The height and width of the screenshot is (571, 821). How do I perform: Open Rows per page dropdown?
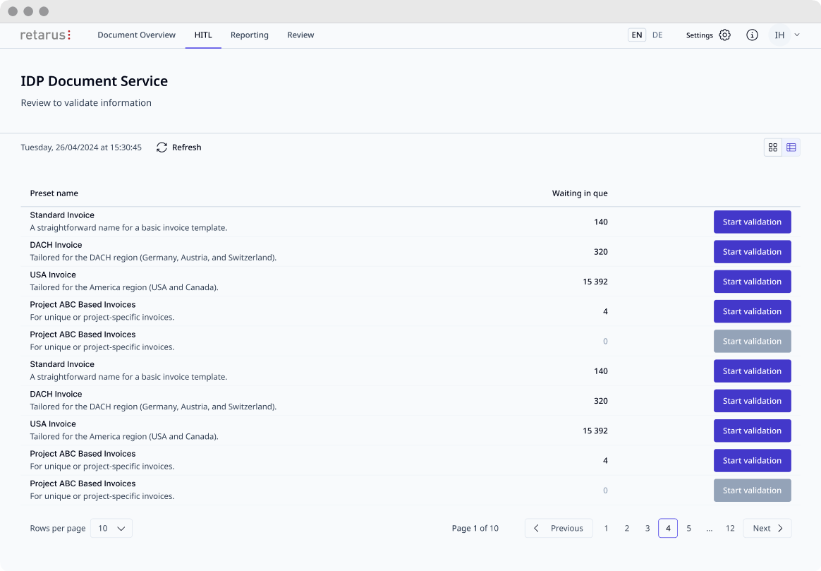[x=111, y=528]
